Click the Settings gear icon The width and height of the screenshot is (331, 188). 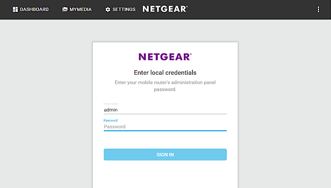(x=108, y=9)
